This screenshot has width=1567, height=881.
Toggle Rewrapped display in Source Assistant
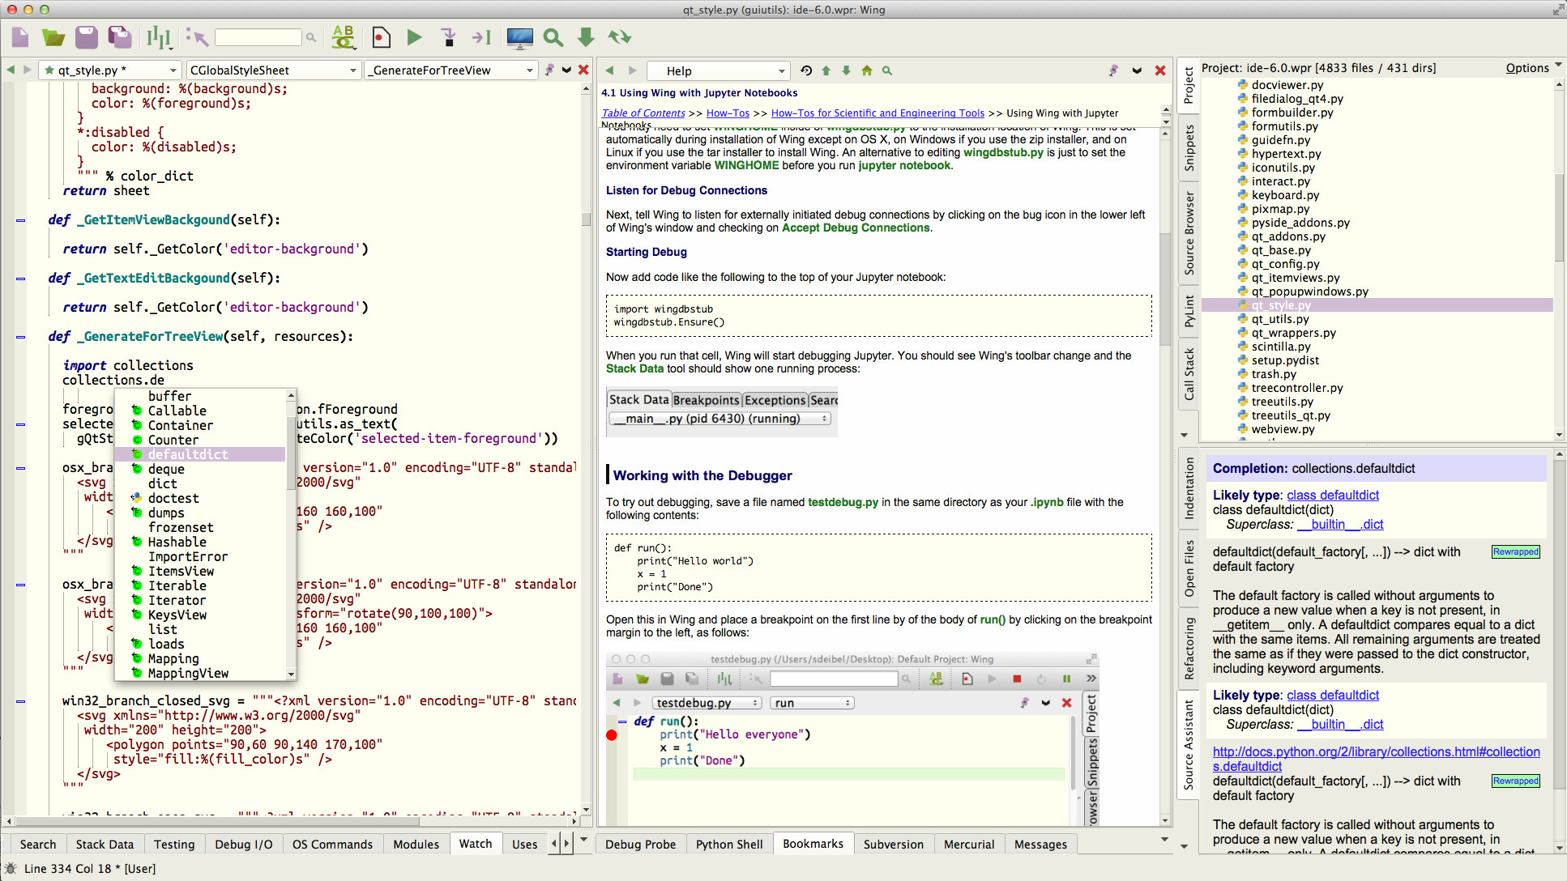tap(1515, 551)
